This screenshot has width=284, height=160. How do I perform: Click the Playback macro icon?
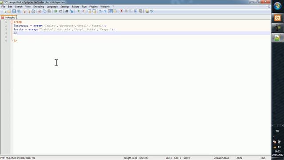tap(131, 11)
